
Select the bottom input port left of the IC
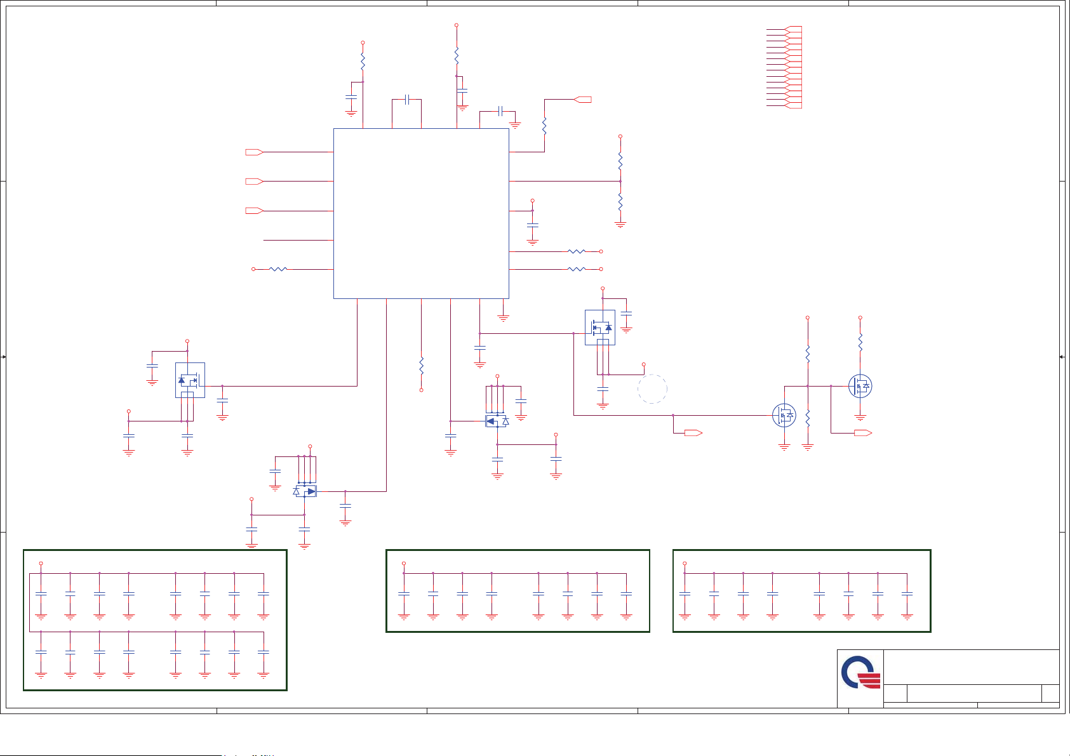tap(254, 211)
